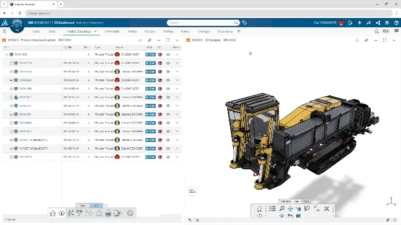The height and width of the screenshot is (225, 401).
Task: Click the 6WTags tag icon beside search
Action: 245,23
